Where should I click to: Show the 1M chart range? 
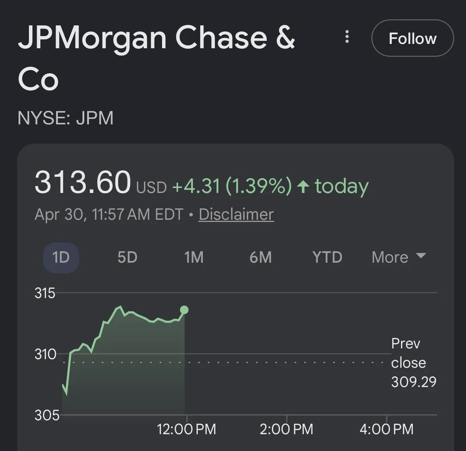194,257
